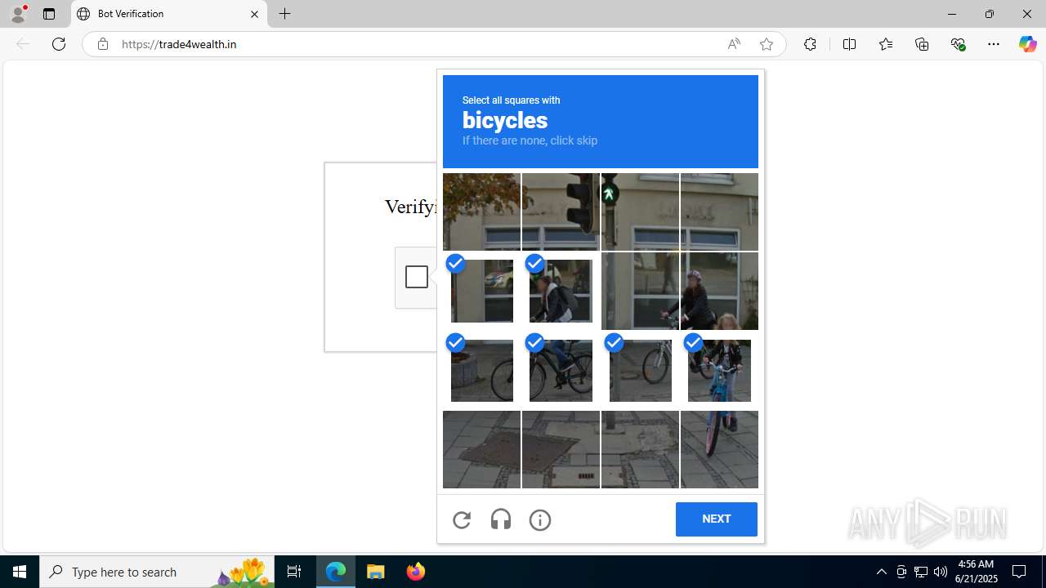The image size is (1046, 588).
Task: Open Edge Settings and more menu
Action: (x=994, y=44)
